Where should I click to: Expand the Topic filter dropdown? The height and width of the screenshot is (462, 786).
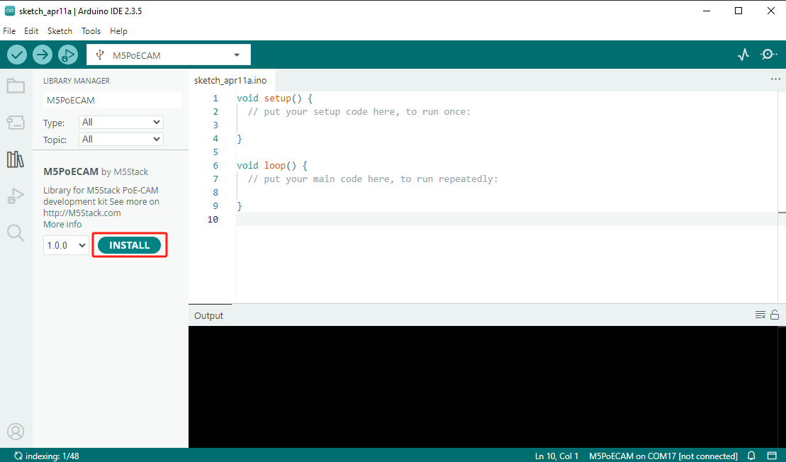[120, 140]
